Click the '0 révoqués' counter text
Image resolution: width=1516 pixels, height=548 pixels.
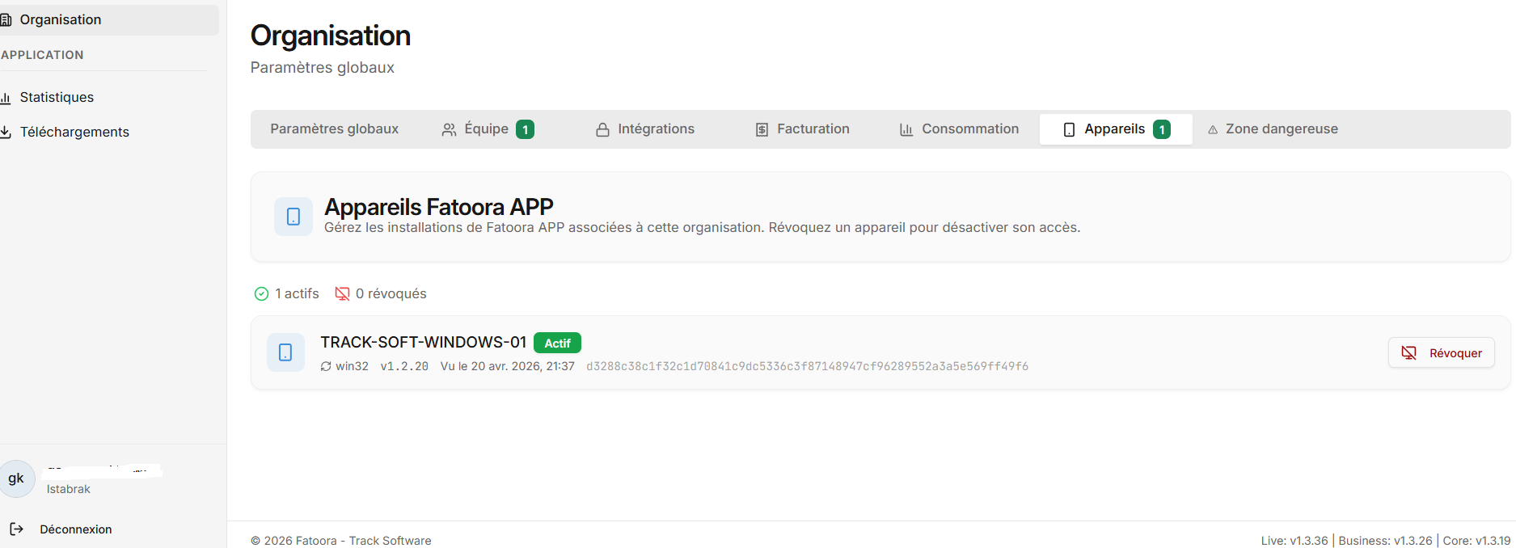[391, 293]
